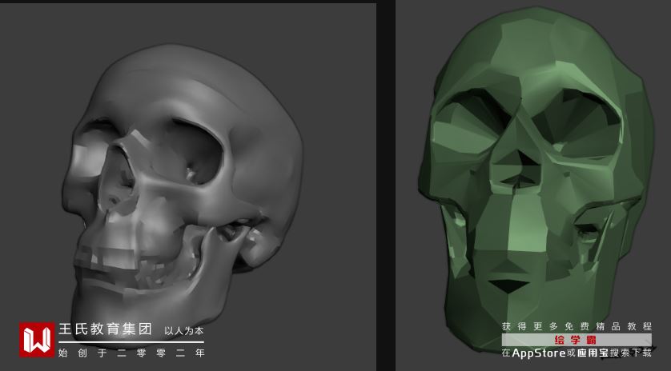Click the text "王氏教育集团"
Viewport: 671px width, 371px height.
coord(105,329)
